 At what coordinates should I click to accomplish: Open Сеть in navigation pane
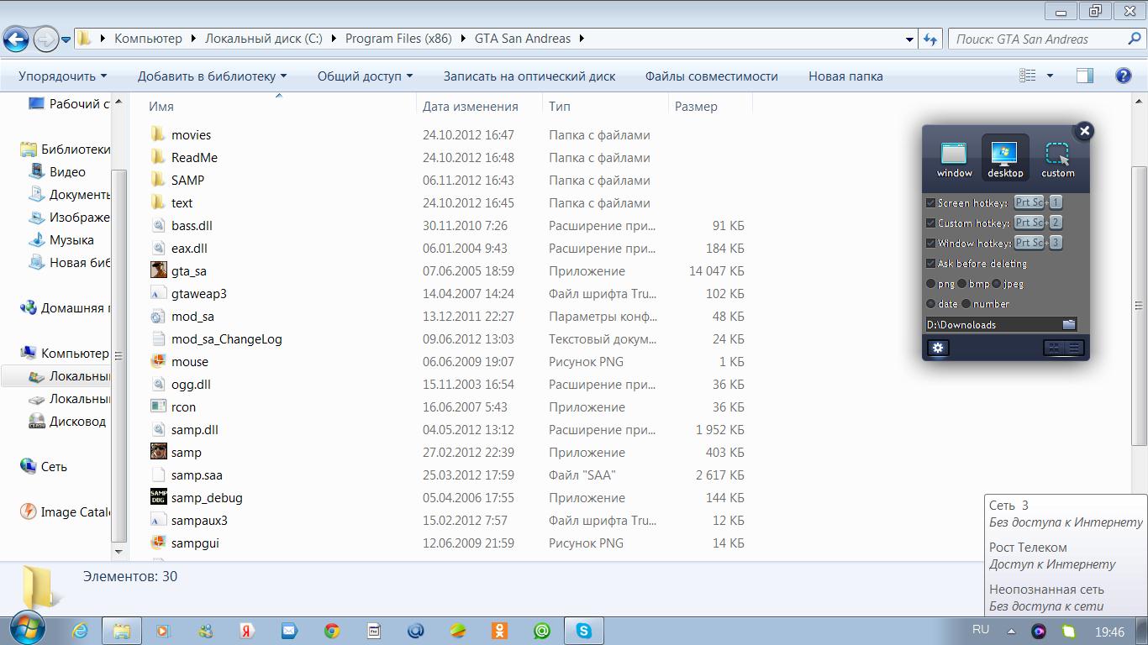(x=53, y=467)
